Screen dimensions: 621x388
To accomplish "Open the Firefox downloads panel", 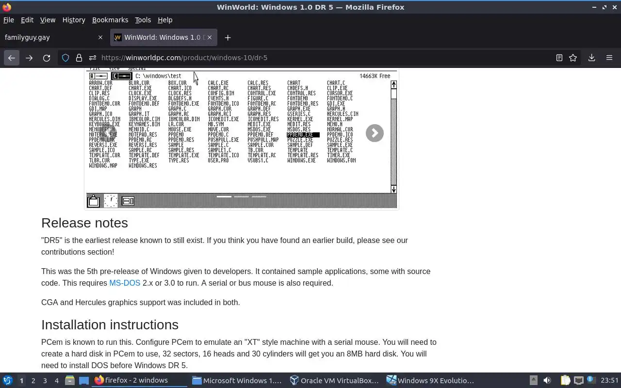I will [591, 58].
